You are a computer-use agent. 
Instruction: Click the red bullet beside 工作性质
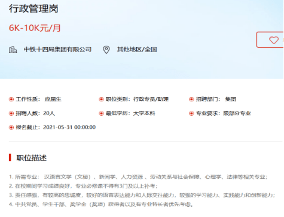point(11,99)
